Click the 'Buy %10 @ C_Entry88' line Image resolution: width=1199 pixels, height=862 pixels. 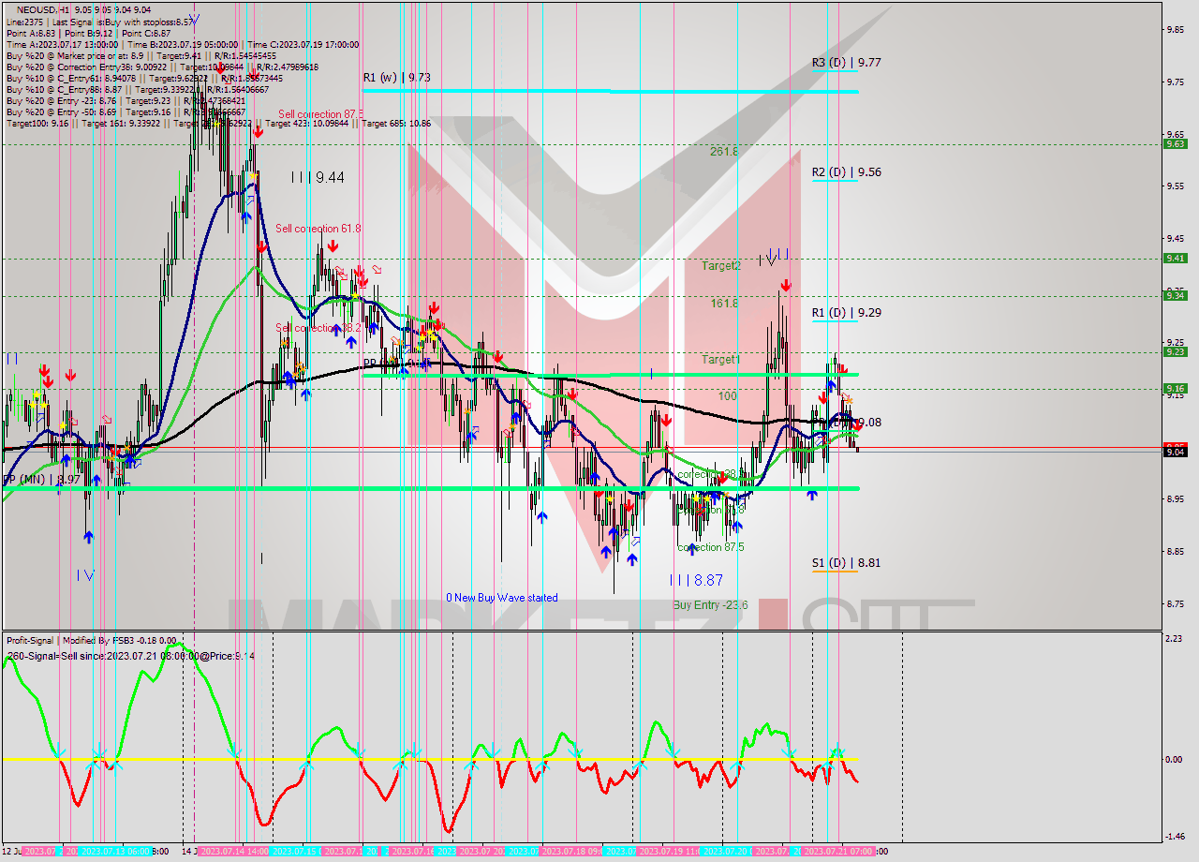[x=139, y=90]
